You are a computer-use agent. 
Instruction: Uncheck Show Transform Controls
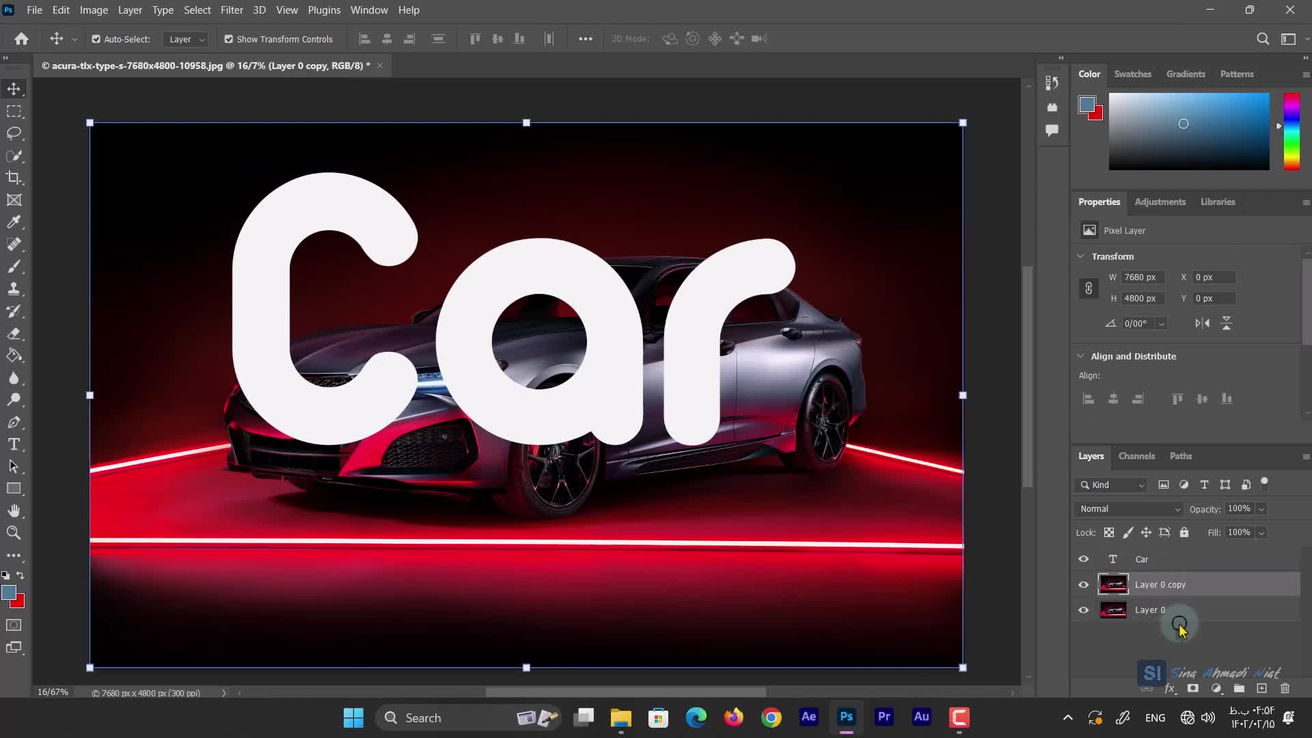point(229,40)
